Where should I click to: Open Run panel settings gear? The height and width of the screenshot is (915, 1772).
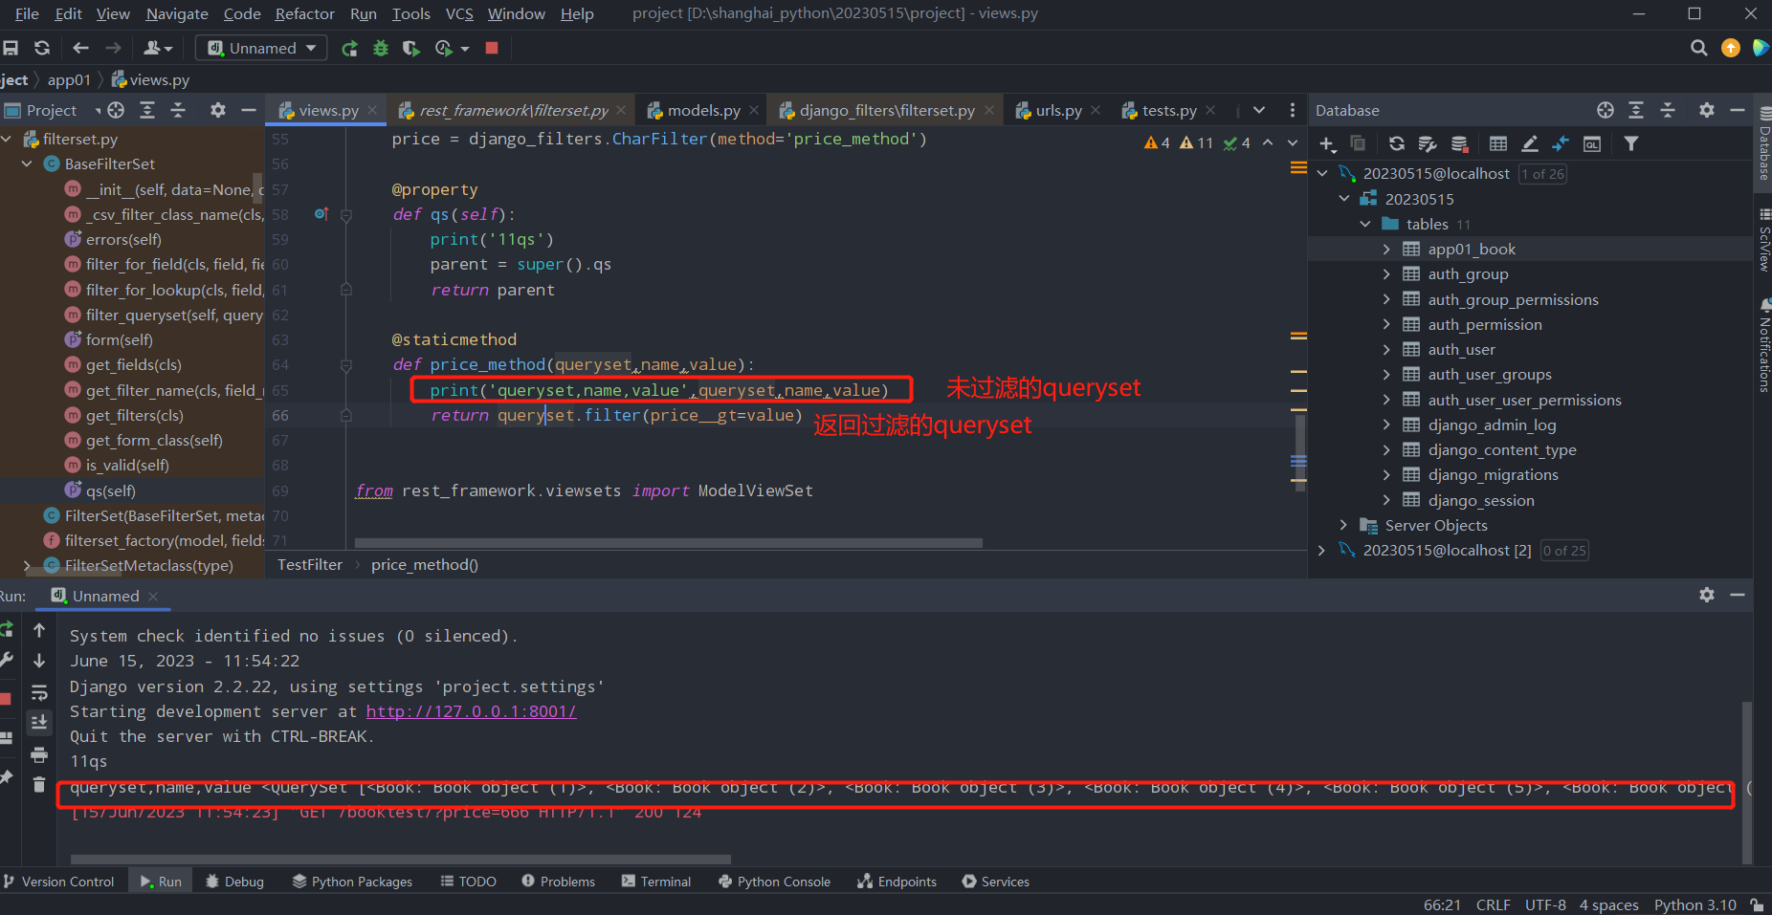pyautogui.click(x=1707, y=595)
